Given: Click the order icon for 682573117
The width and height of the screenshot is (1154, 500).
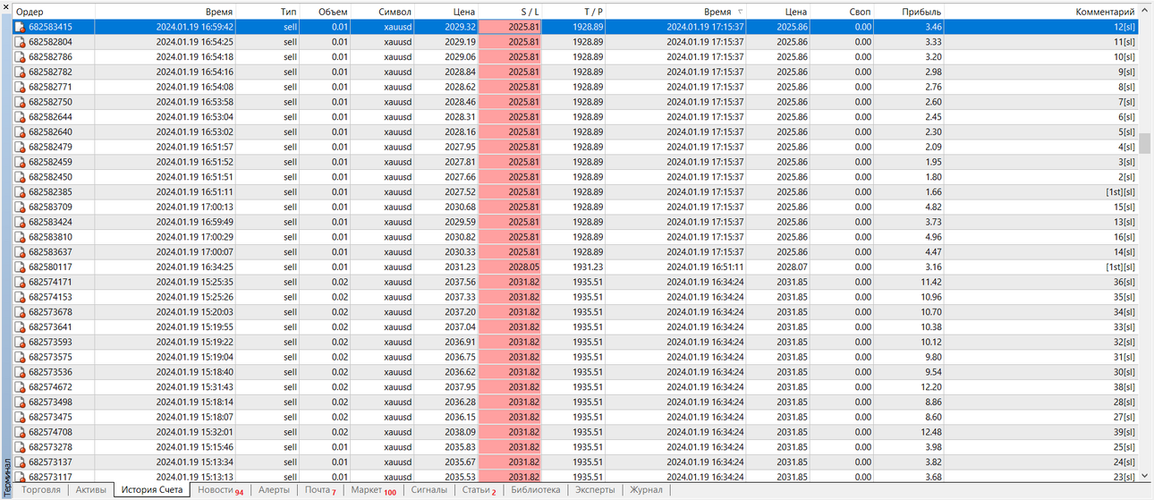Looking at the screenshot, I should pos(20,477).
